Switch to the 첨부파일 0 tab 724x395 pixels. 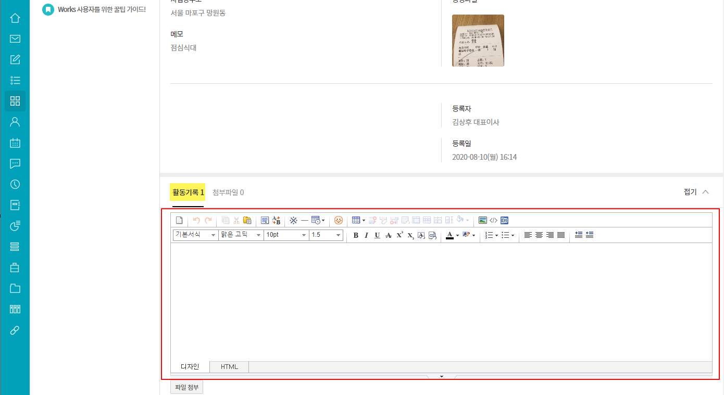pos(228,192)
